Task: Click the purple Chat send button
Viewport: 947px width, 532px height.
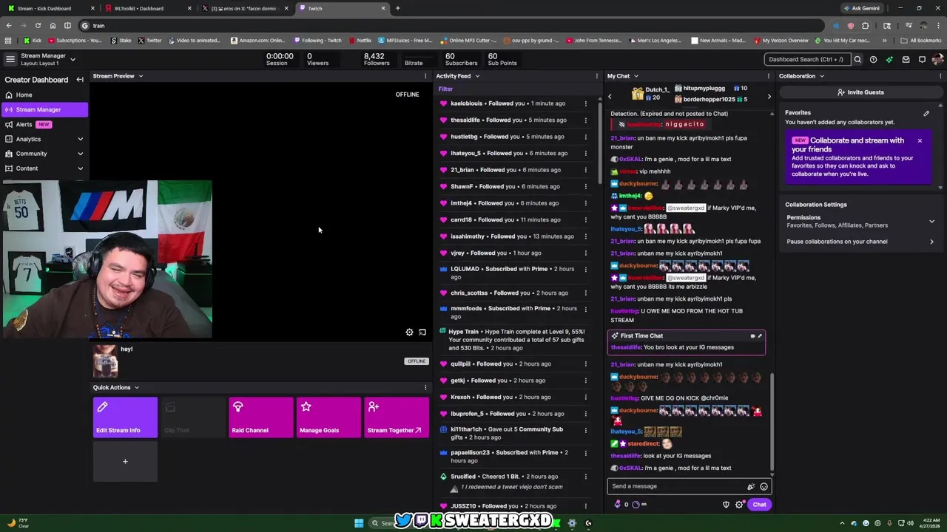Action: pos(759,505)
